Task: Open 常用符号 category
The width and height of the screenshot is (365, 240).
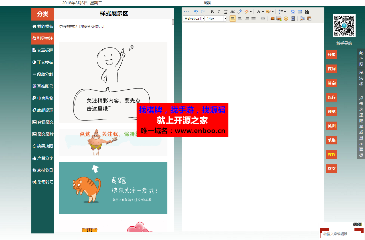Action: pos(43,182)
